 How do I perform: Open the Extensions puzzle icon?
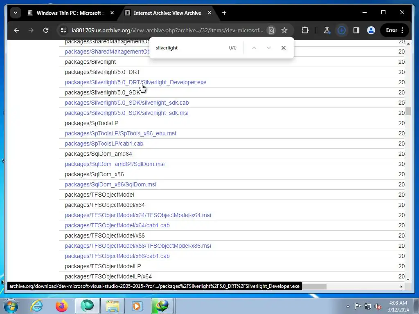(x=305, y=30)
